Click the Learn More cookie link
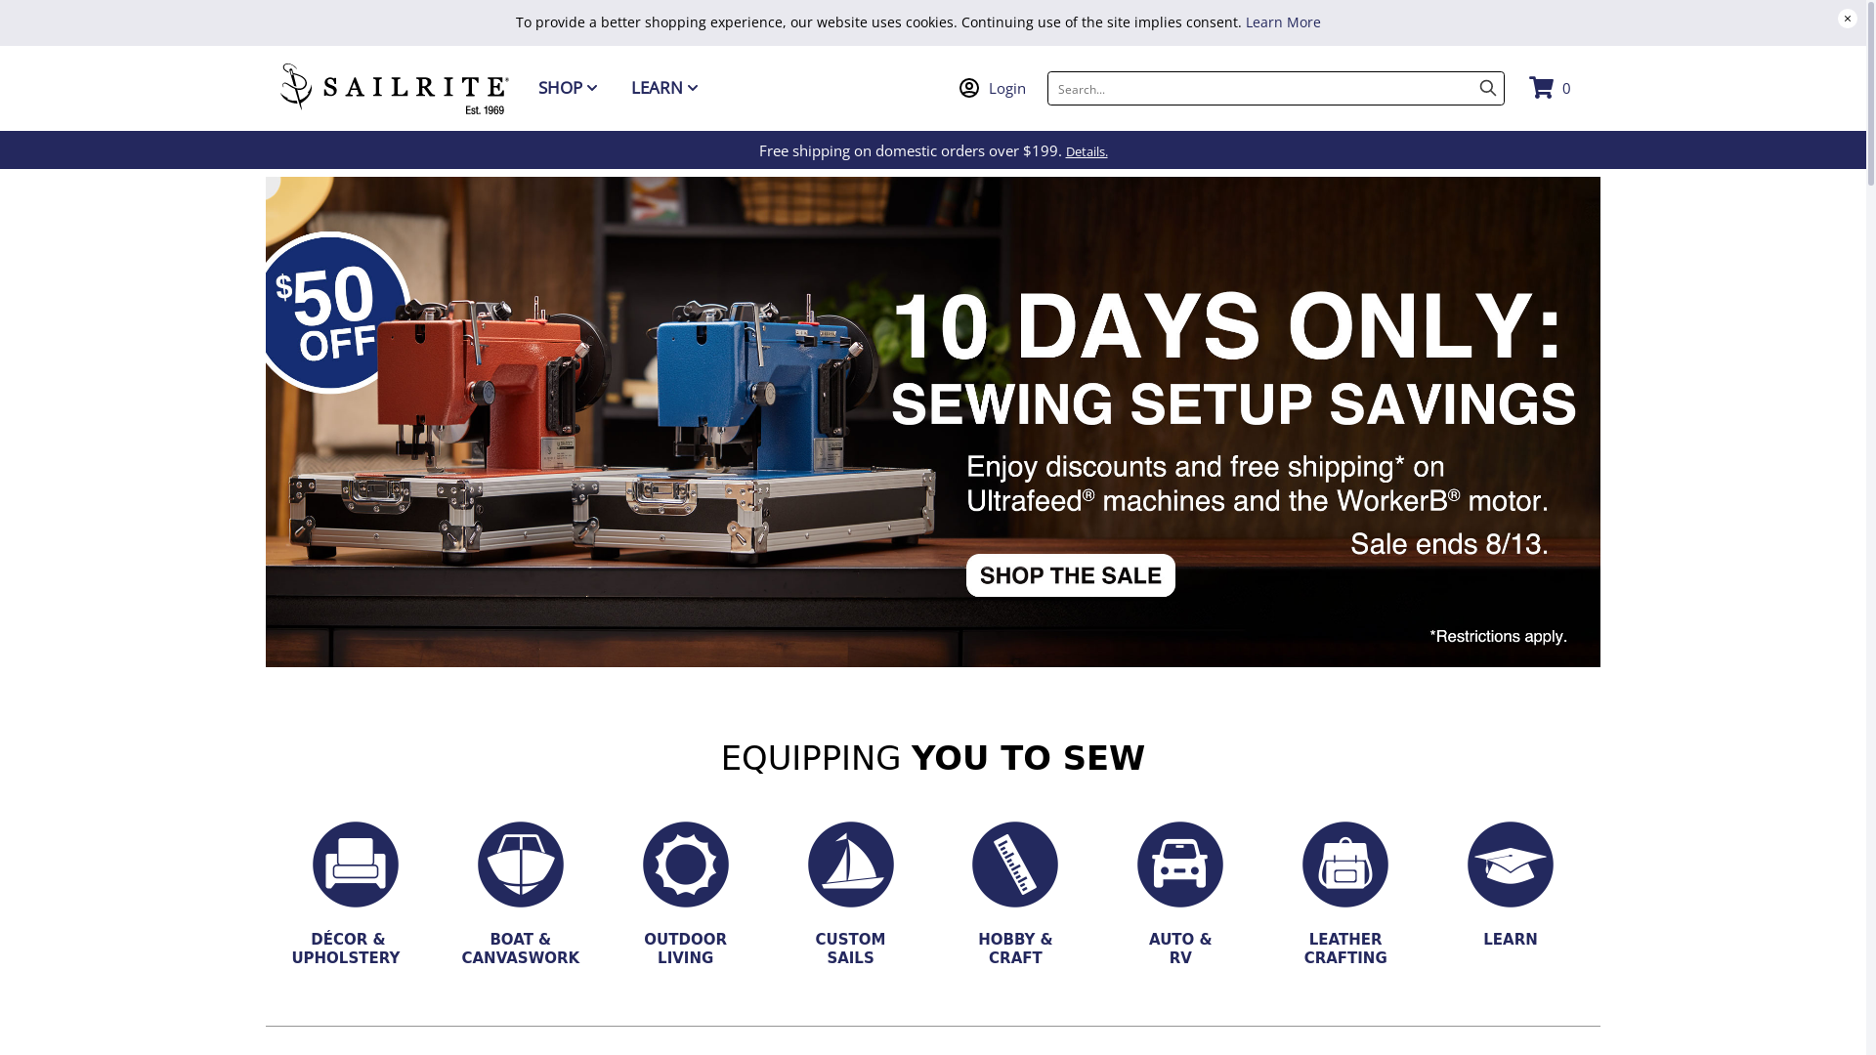The width and height of the screenshot is (1876, 1055). [x=1283, y=22]
